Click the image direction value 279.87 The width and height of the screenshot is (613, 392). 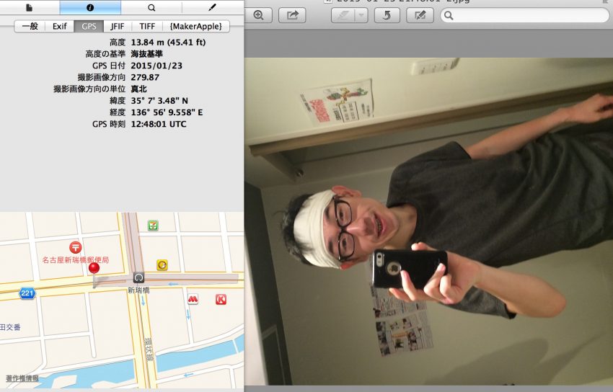click(145, 77)
